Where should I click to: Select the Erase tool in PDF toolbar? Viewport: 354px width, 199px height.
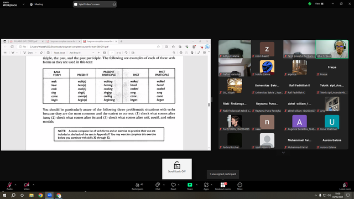pyautogui.click(x=41, y=53)
